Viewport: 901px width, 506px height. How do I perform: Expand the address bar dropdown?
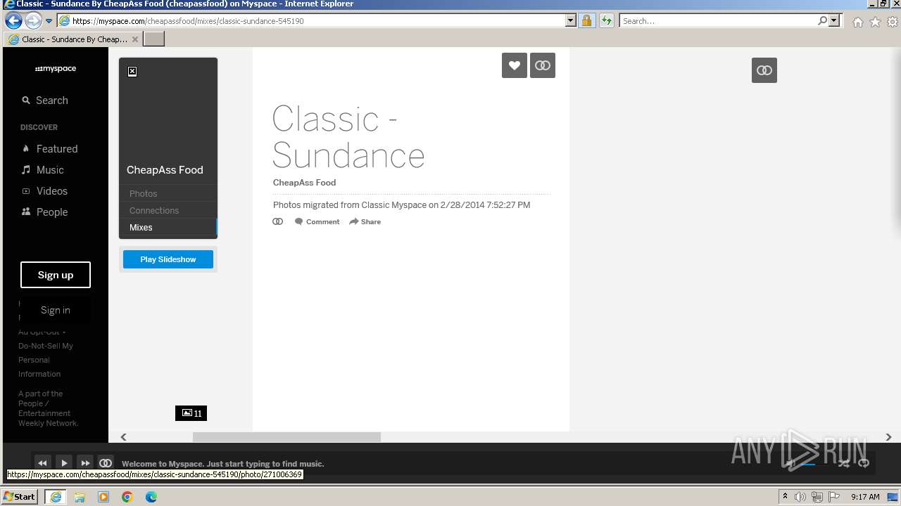(571, 21)
